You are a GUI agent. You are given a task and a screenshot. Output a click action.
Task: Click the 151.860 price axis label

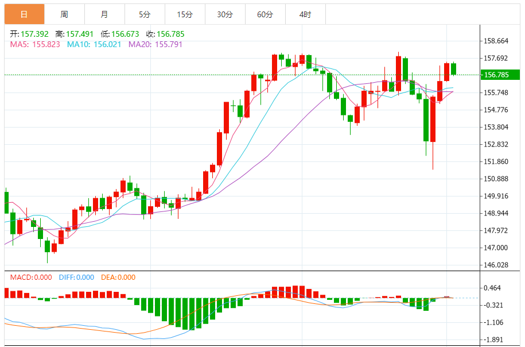(x=496, y=161)
